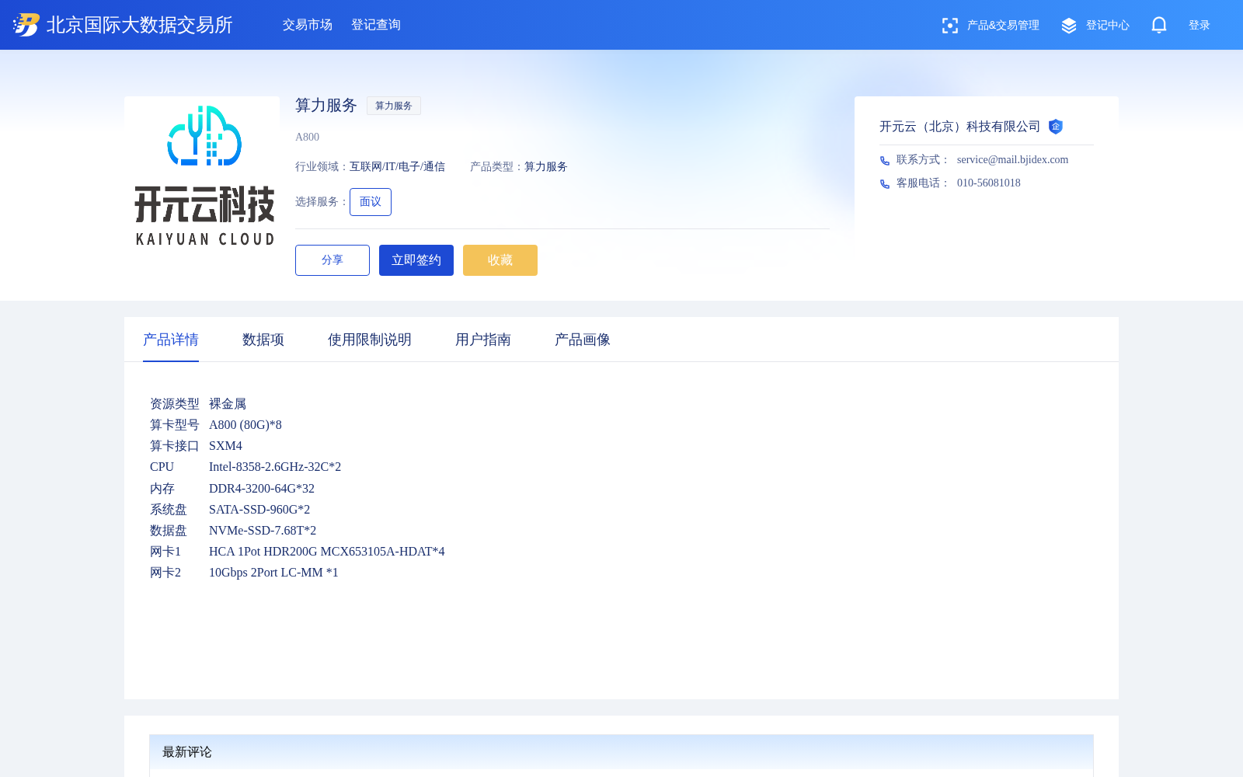Switch to the 用户指南 tab
1243x777 pixels.
coord(483,340)
